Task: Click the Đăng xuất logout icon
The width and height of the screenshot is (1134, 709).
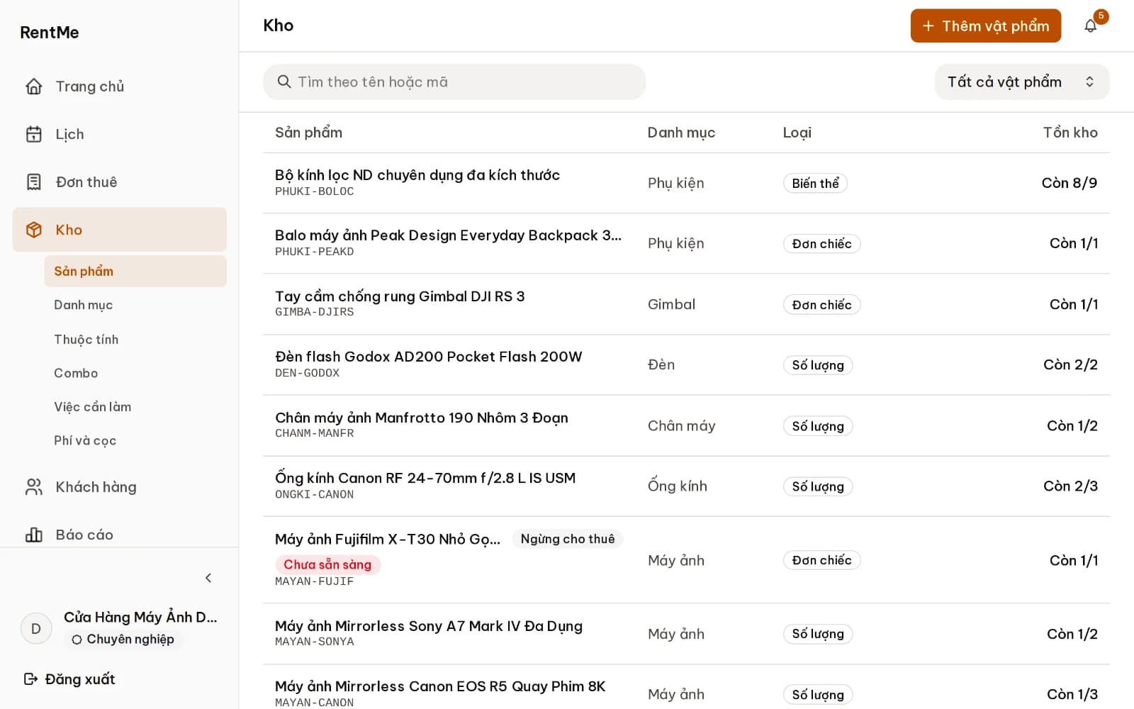Action: pos(30,679)
